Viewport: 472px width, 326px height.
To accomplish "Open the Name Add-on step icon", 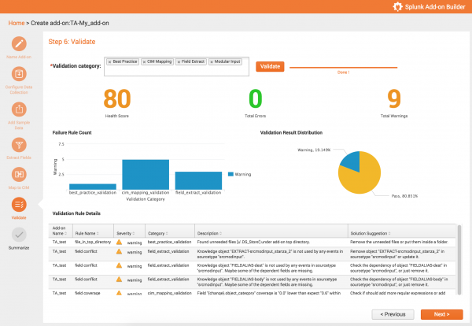I will click(19, 44).
